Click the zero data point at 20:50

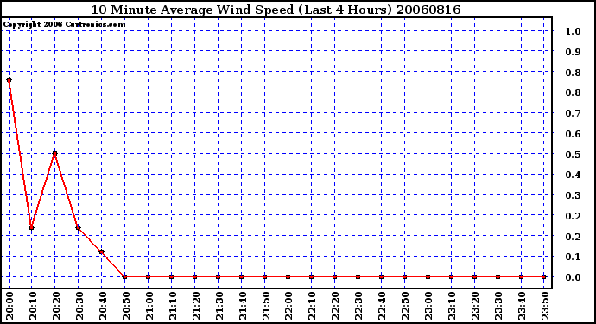[125, 276]
